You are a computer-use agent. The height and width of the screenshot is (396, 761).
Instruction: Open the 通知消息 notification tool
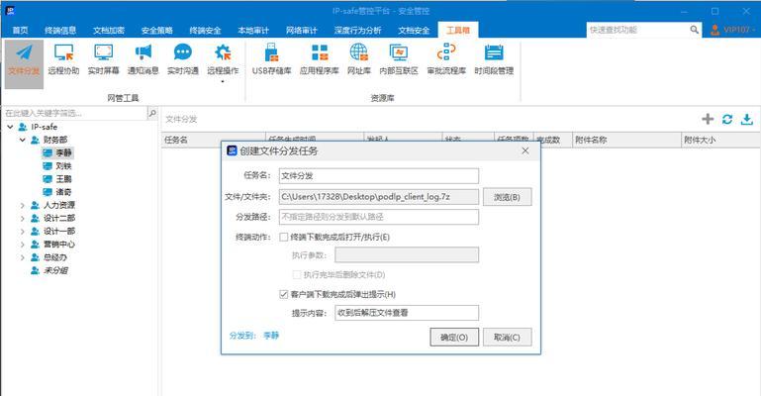(143, 59)
